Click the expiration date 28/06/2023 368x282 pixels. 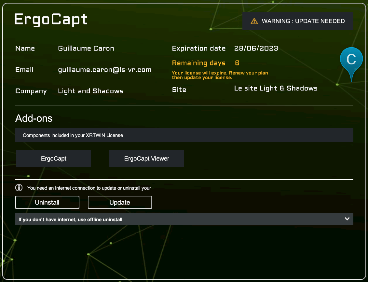tap(256, 48)
